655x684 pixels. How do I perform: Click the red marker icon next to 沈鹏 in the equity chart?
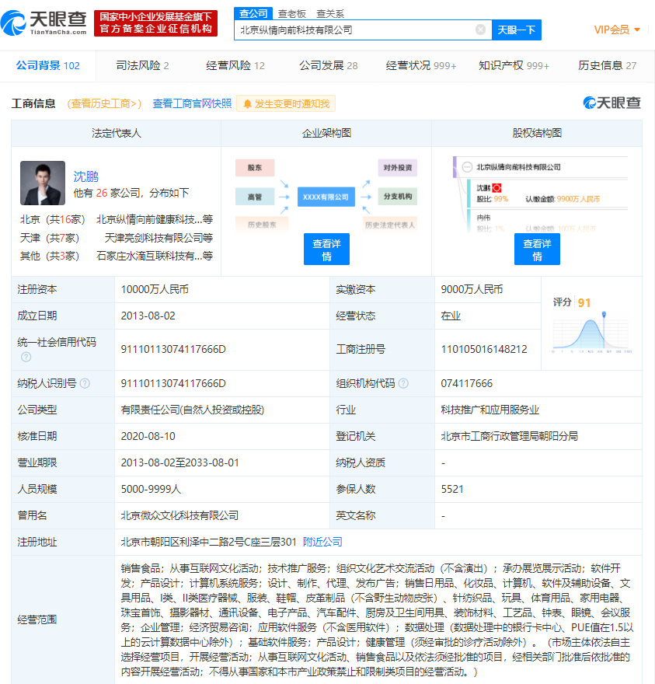tap(496, 188)
